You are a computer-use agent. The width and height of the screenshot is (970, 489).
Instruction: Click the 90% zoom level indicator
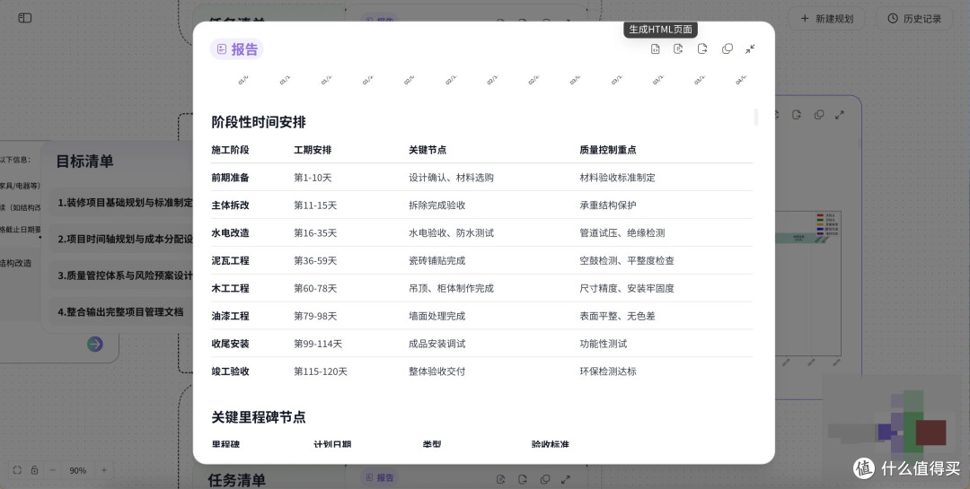pos(78,470)
